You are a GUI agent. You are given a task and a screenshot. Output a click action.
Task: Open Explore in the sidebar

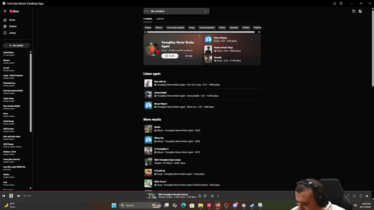tap(13, 26)
